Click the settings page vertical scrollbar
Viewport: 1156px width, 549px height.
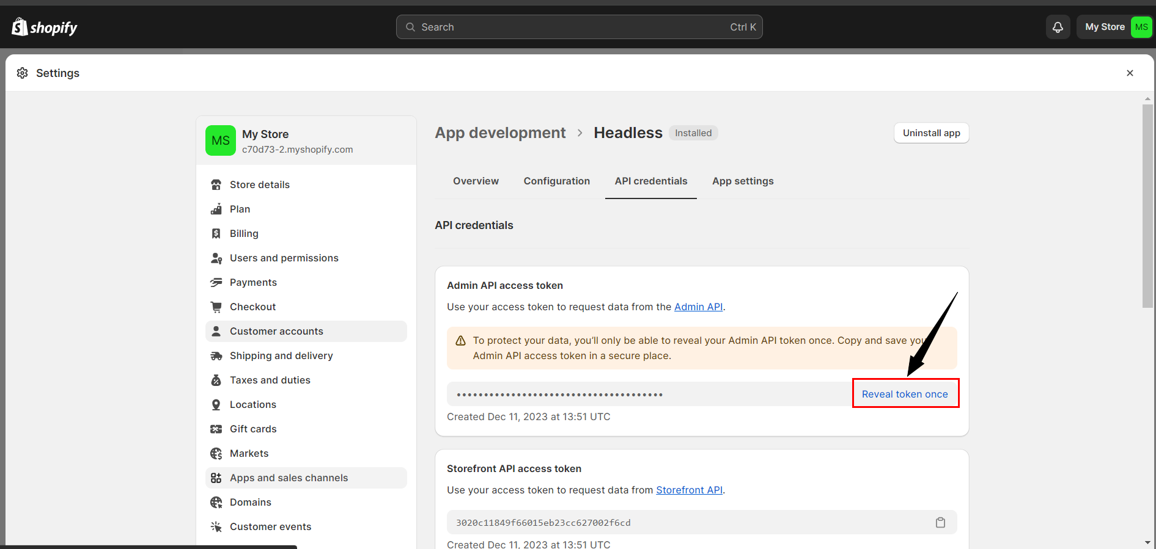(x=1147, y=206)
